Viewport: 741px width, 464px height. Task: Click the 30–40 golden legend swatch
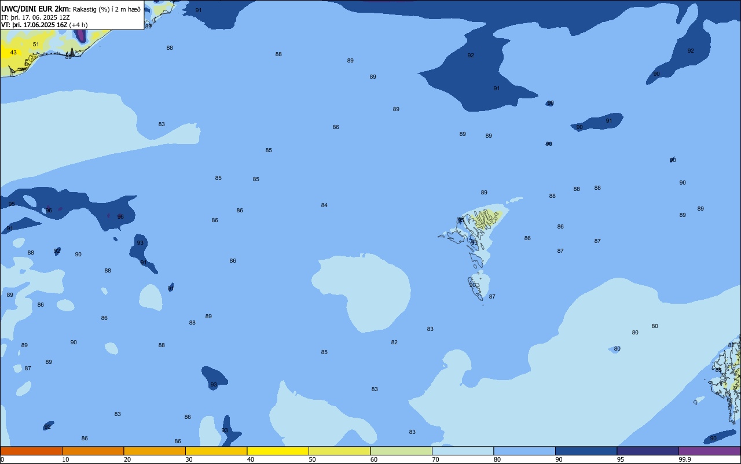click(x=216, y=451)
